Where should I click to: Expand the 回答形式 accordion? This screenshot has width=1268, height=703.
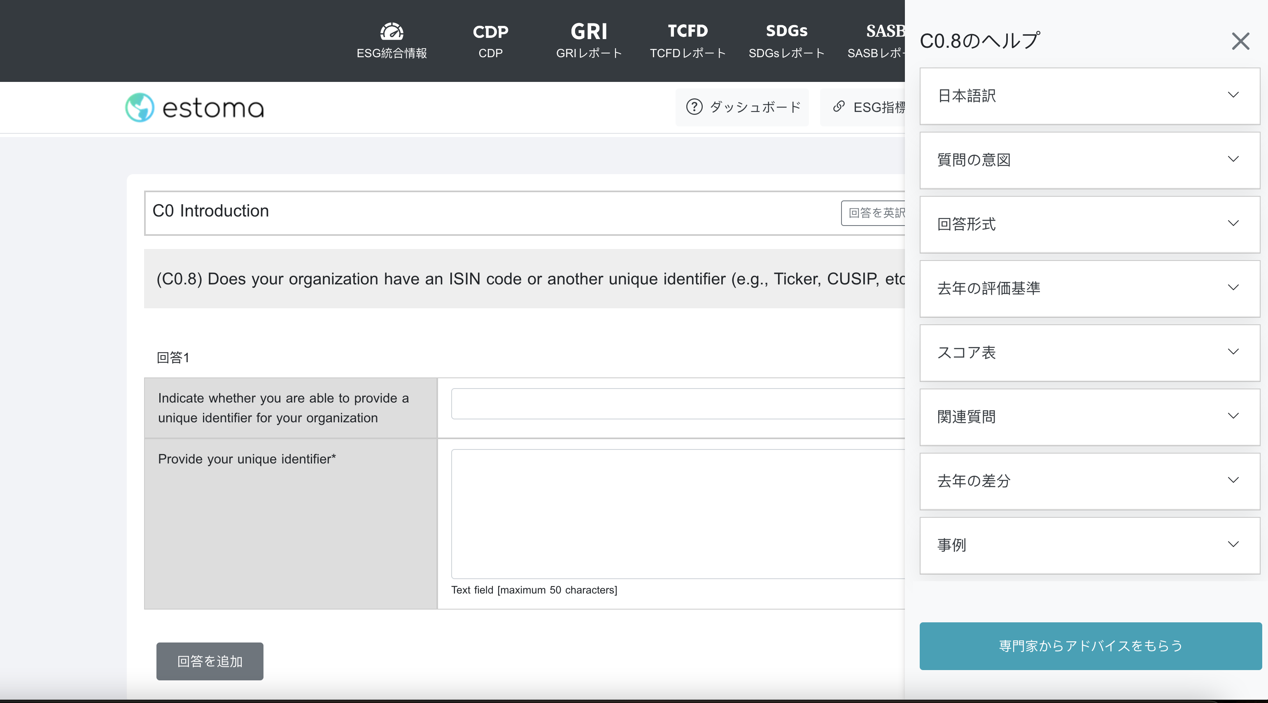click(x=1089, y=224)
